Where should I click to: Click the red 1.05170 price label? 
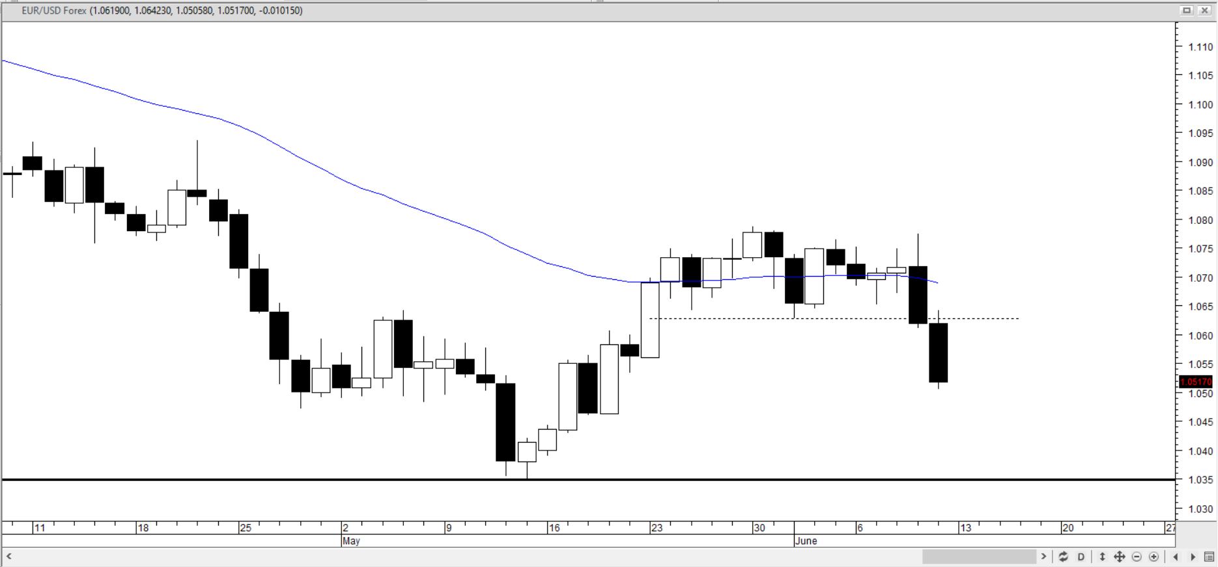[1196, 381]
